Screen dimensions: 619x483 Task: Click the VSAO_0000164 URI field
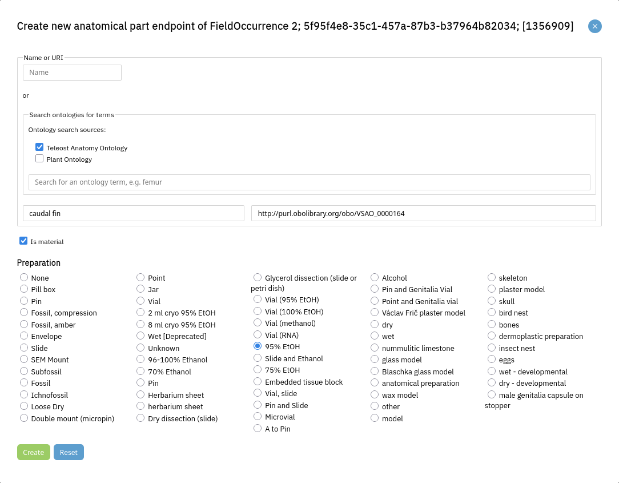[423, 213]
